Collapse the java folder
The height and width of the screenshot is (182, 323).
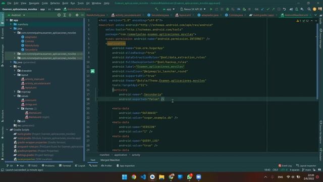point(11,28)
